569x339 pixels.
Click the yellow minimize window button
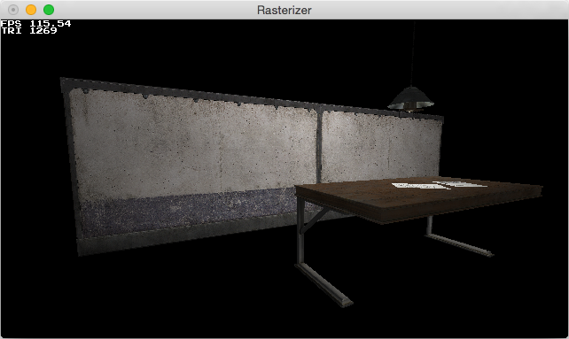click(31, 10)
